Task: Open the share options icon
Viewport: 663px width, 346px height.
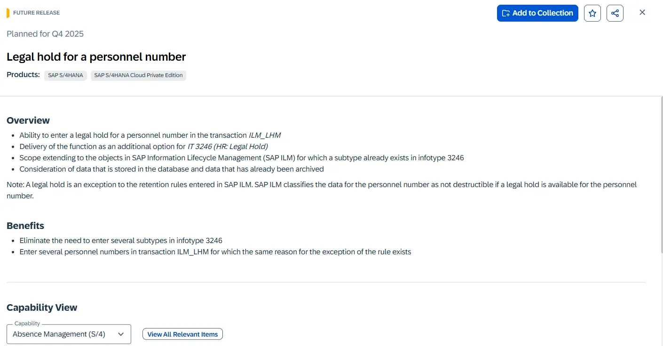Action: tap(615, 13)
